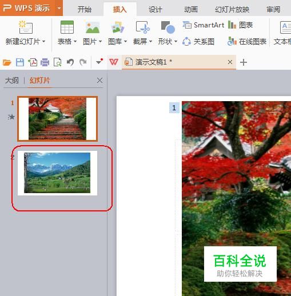Click the Export to PDF icon

click(x=33, y=62)
